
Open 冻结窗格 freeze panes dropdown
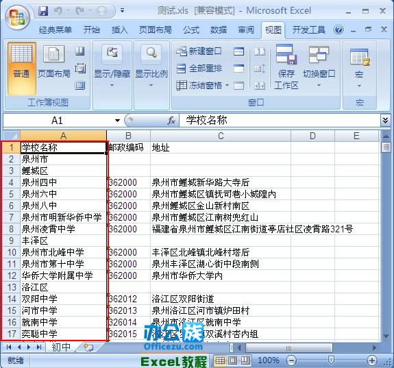point(203,86)
